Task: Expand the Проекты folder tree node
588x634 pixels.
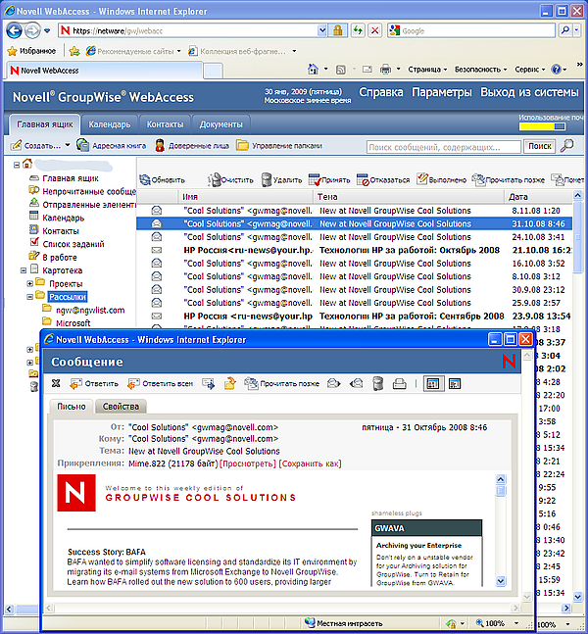Action: 28,283
